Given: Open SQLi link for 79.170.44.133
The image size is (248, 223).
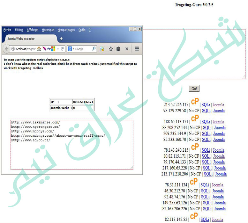Looking at the screenshot, I should point(207,162).
